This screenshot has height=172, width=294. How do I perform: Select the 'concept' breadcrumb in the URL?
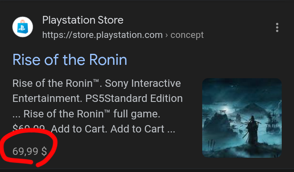click(187, 35)
